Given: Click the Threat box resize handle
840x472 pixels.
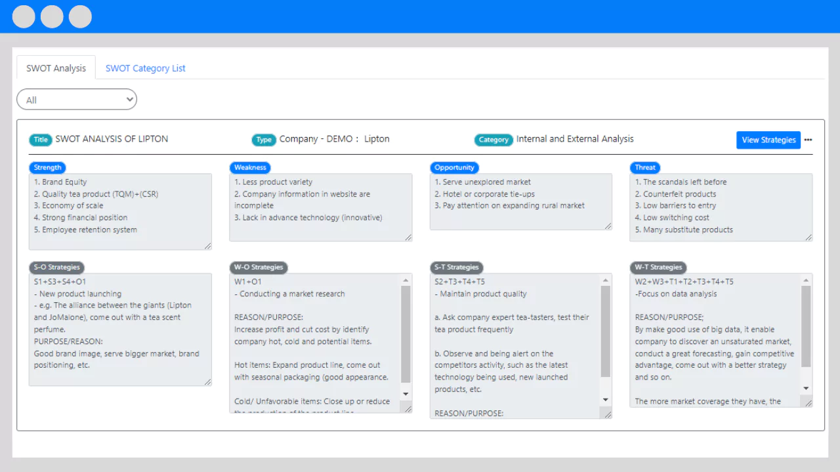Looking at the screenshot, I should tap(808, 237).
